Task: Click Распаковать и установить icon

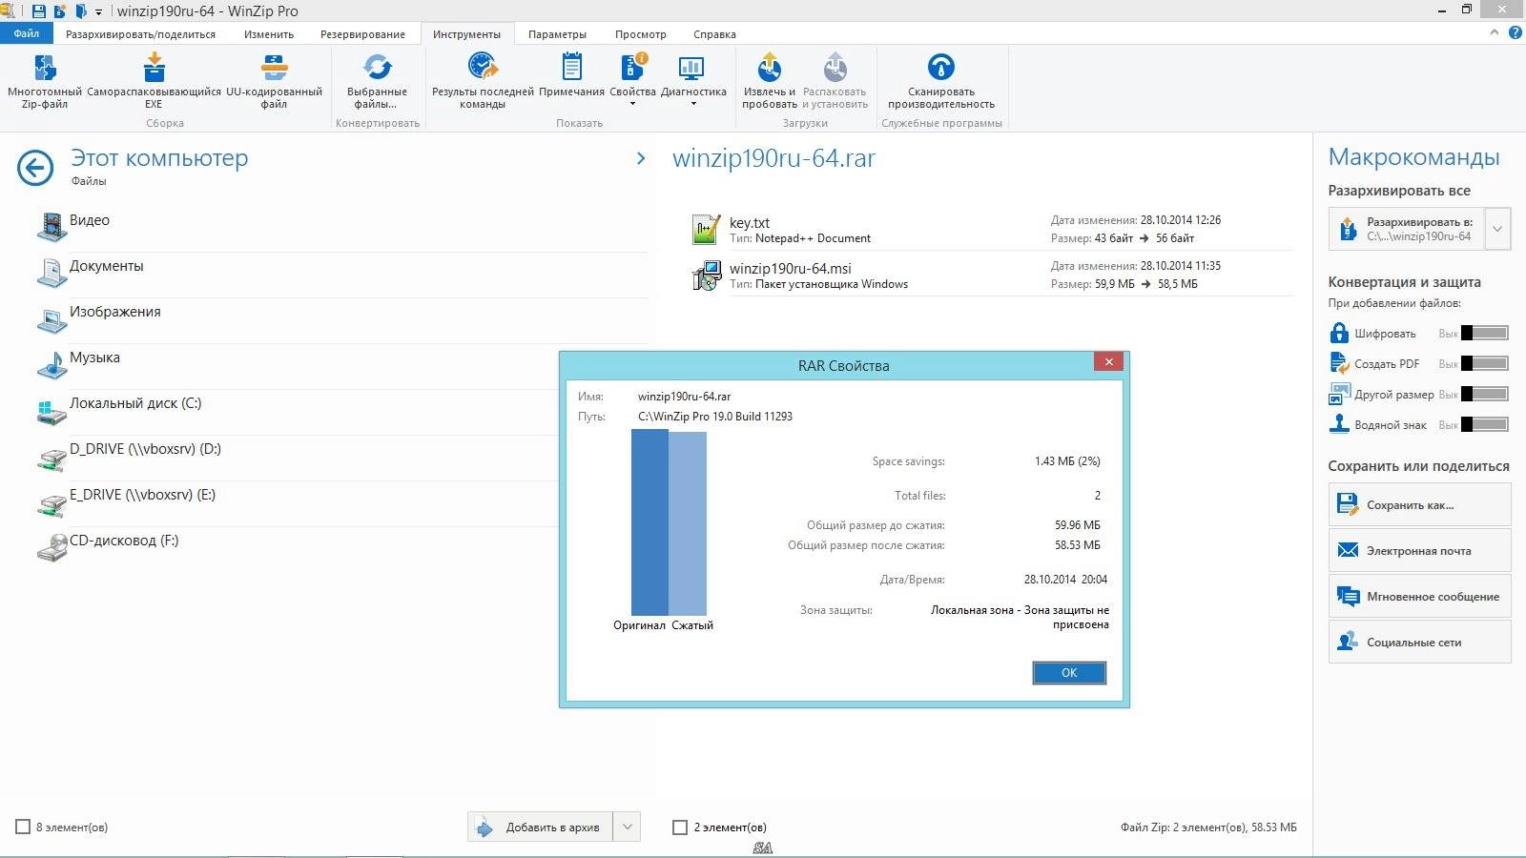Action: [x=835, y=67]
